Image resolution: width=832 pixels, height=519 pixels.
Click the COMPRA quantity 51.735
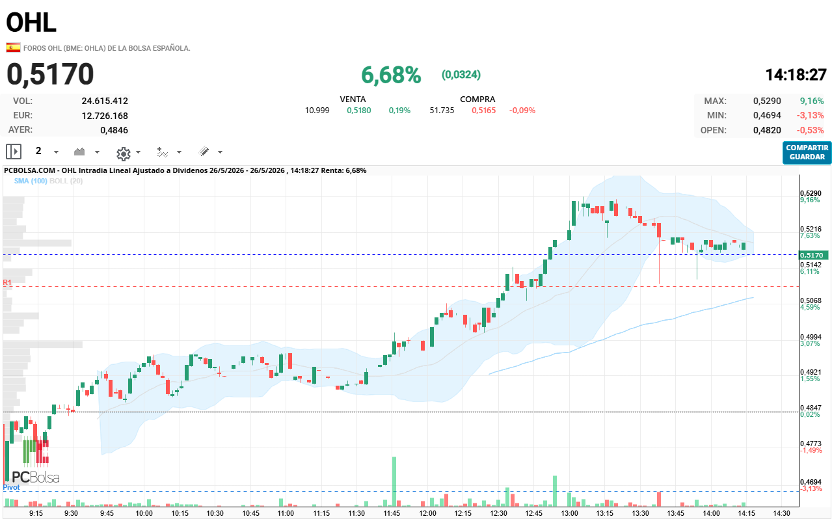click(442, 111)
